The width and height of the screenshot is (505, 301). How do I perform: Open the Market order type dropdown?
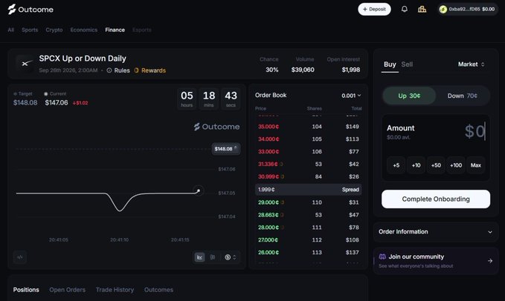tap(471, 64)
